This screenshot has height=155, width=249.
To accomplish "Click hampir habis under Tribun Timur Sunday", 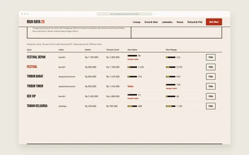I will click(171, 88).
